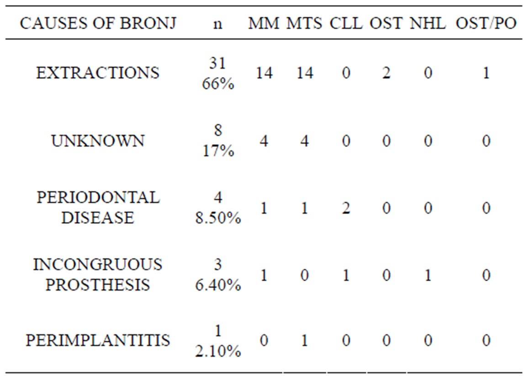Click the PERIODONTAL DISEASE row label

(x=98, y=207)
